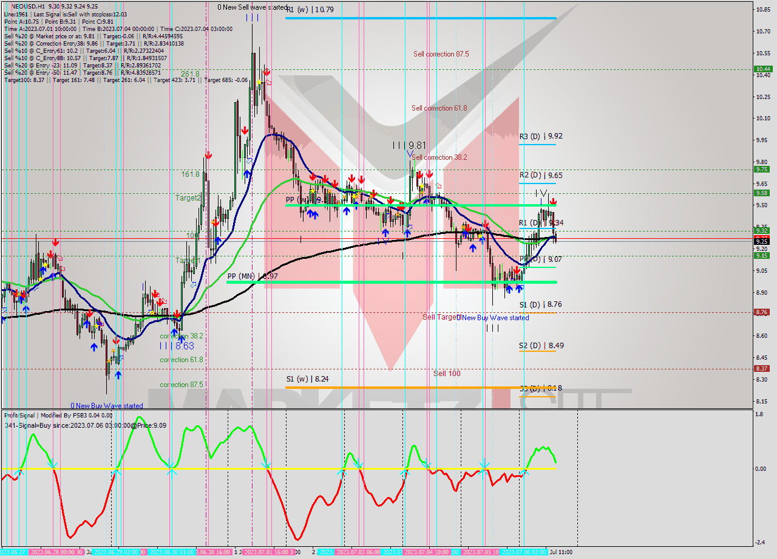The image size is (777, 559).
Task: Click the 2023.06.29 02:00 time marker
Action: point(120,552)
